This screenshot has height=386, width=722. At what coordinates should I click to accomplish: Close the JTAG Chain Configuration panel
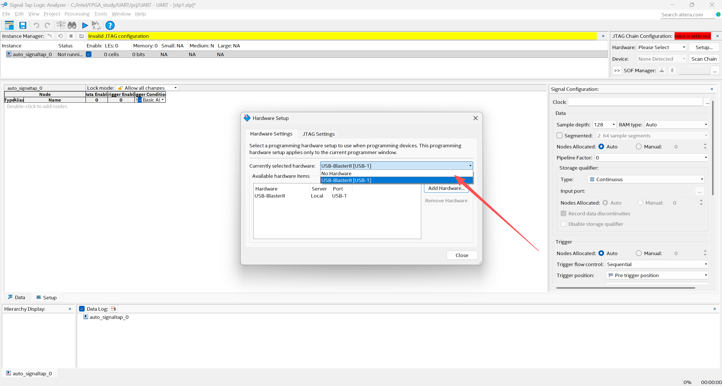click(717, 36)
